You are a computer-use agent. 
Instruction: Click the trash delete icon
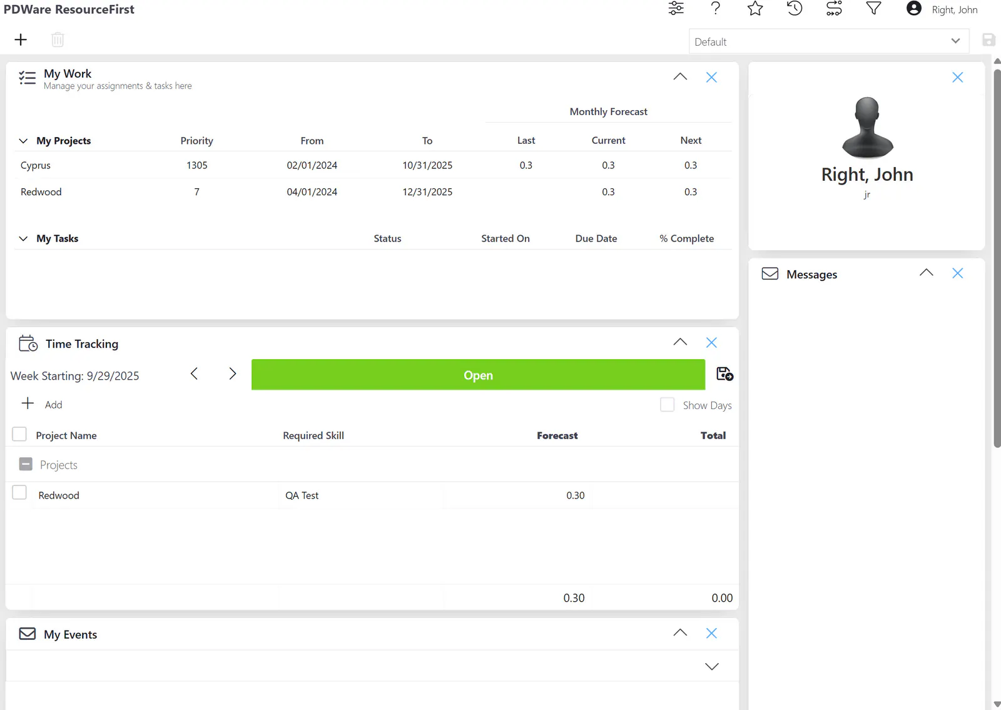click(x=58, y=40)
